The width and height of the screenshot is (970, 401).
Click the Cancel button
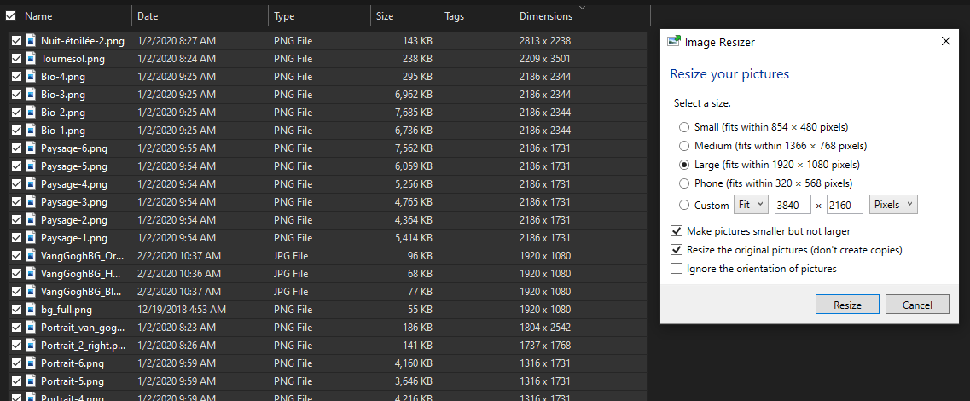[x=917, y=305]
